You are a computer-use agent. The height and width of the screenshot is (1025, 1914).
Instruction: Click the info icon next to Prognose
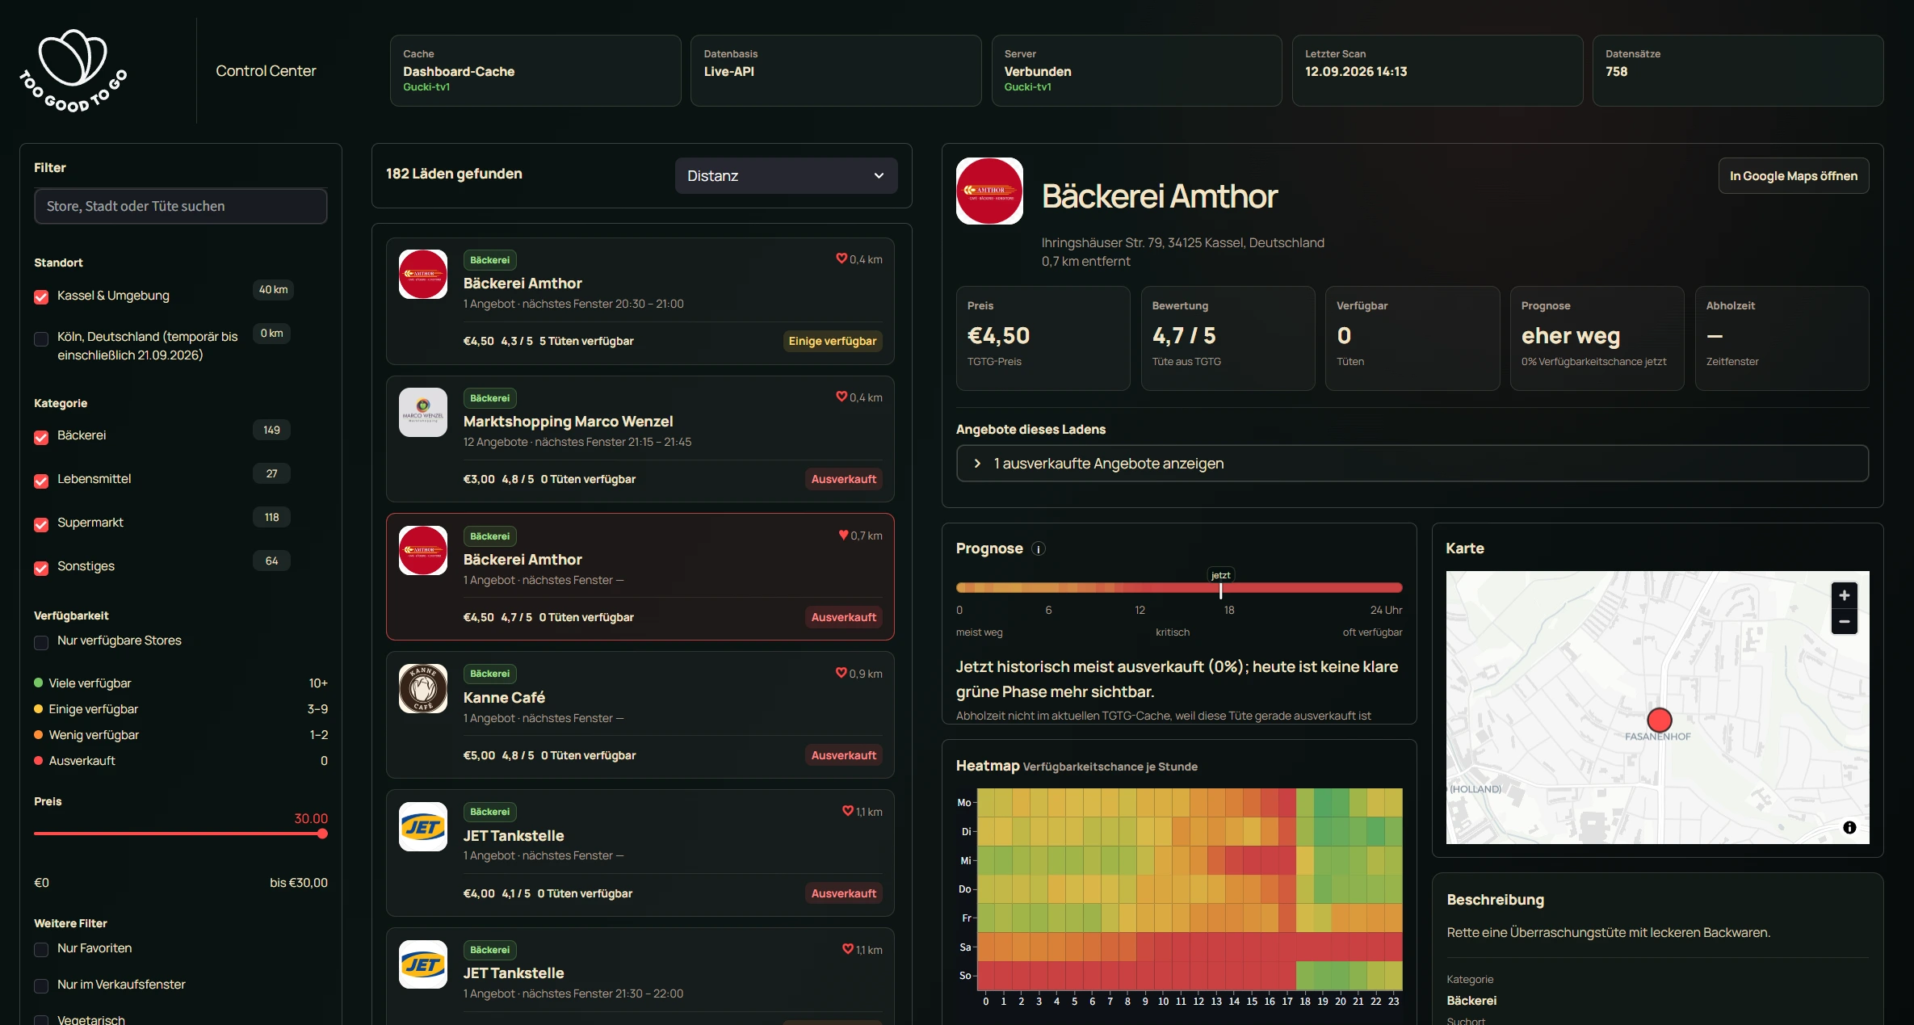click(x=1039, y=549)
